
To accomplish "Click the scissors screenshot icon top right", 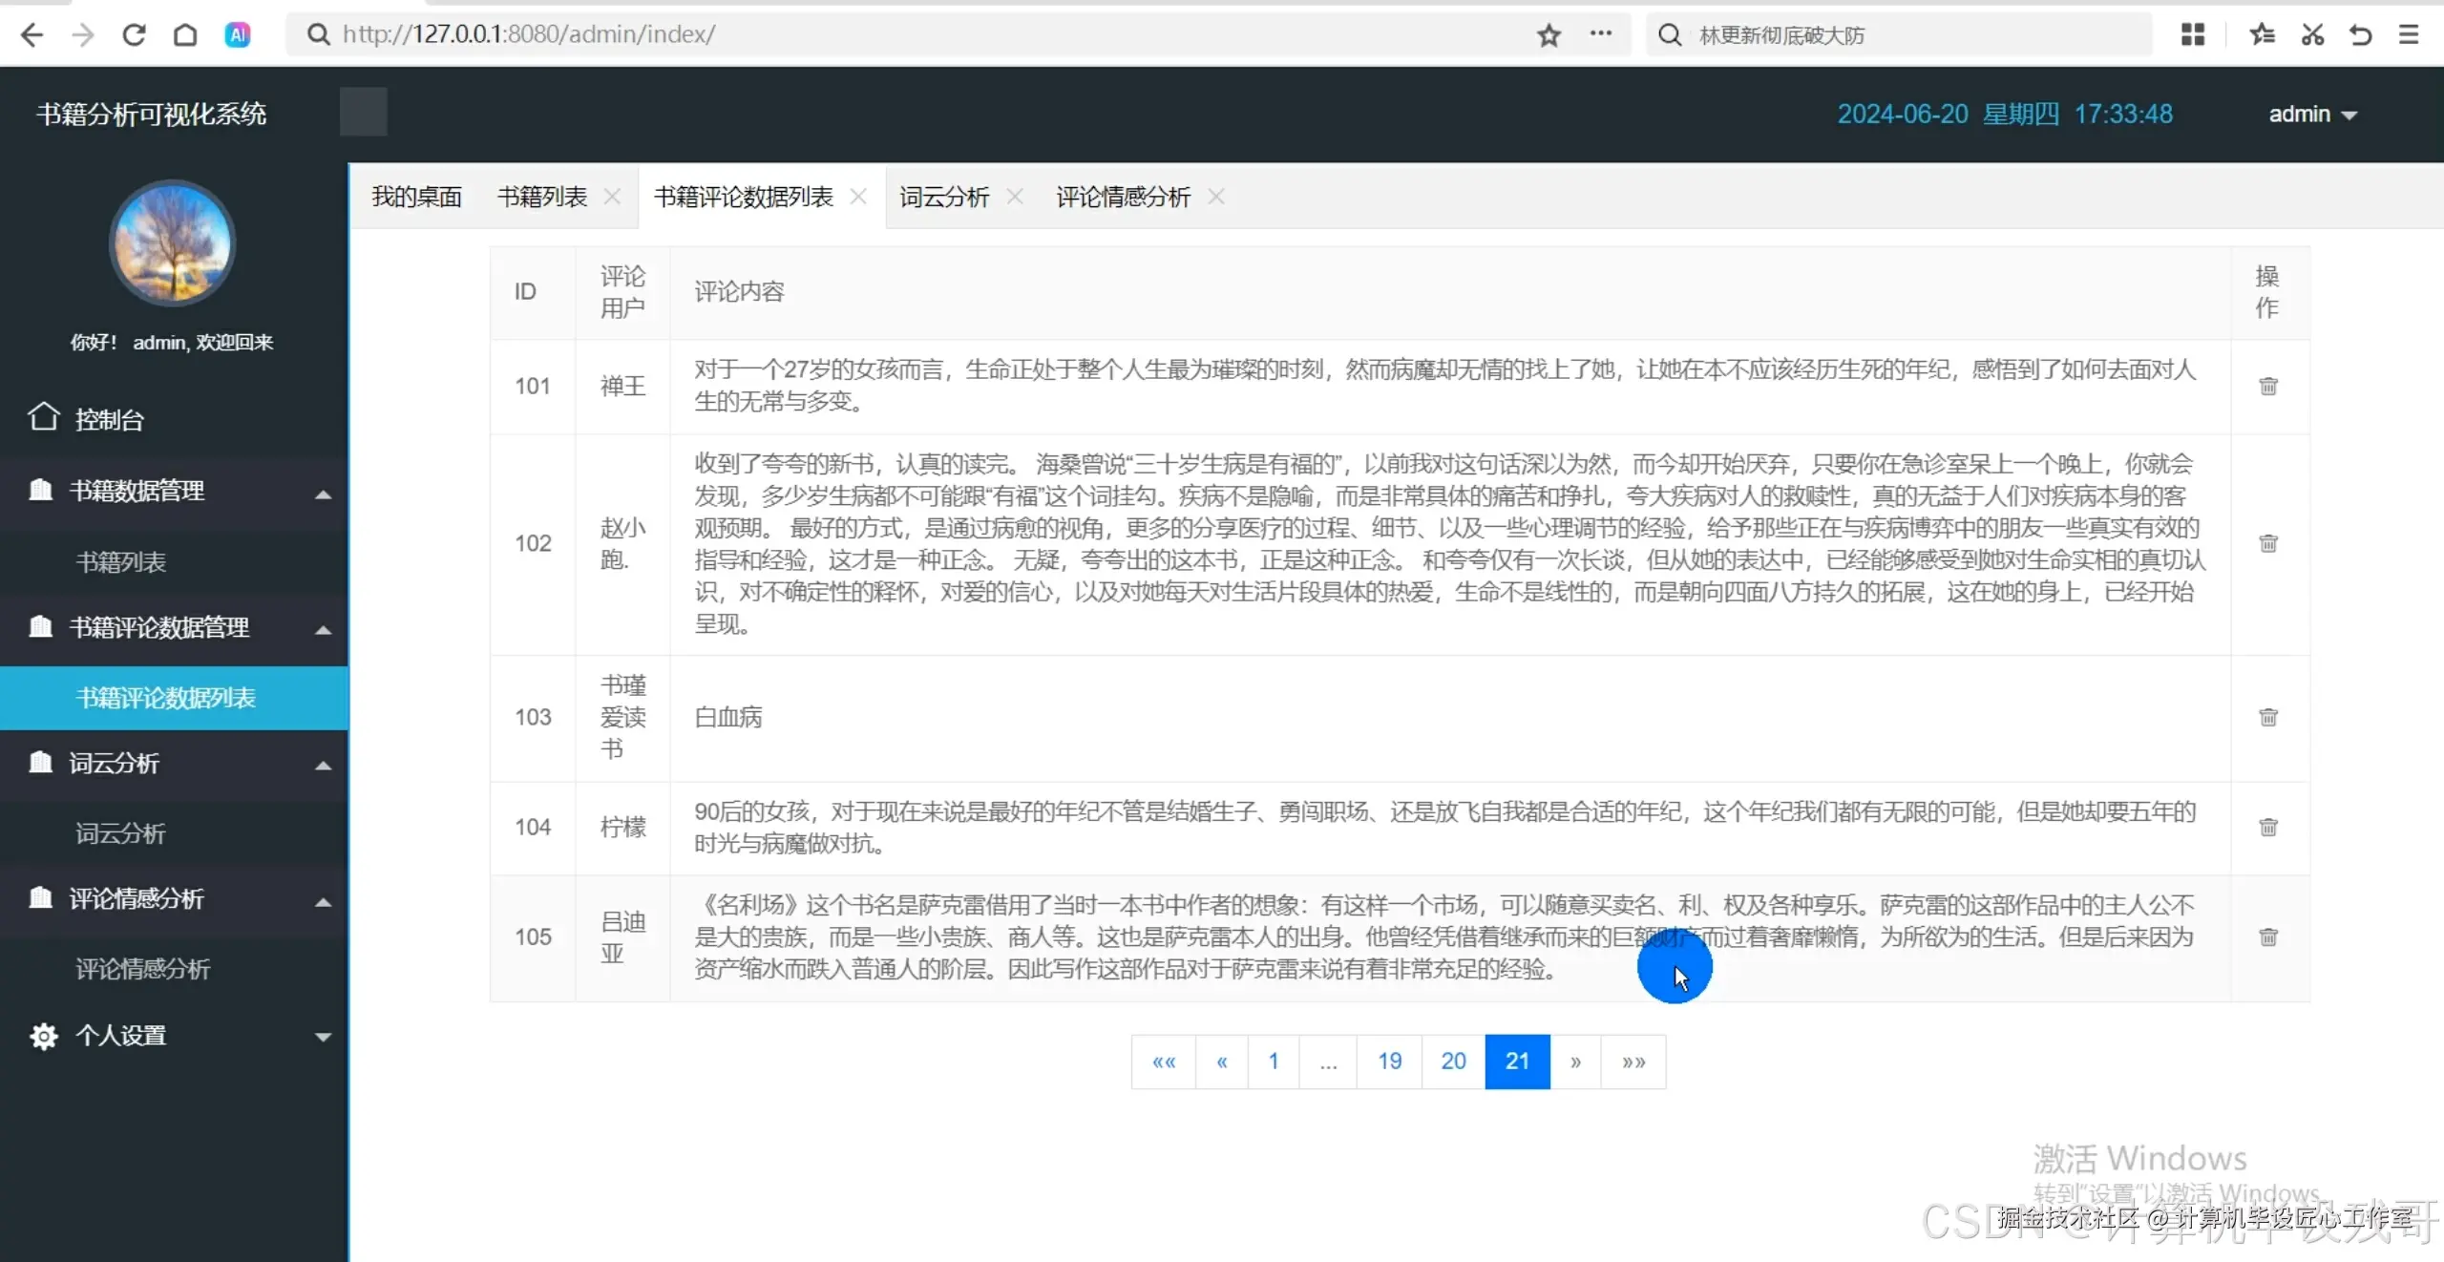I will (x=2311, y=35).
